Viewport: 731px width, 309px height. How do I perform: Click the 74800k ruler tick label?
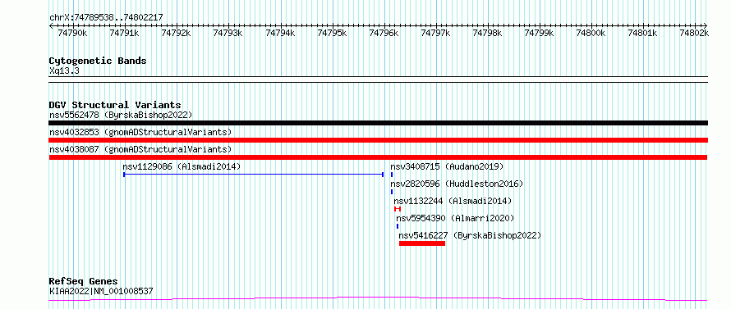click(x=591, y=33)
